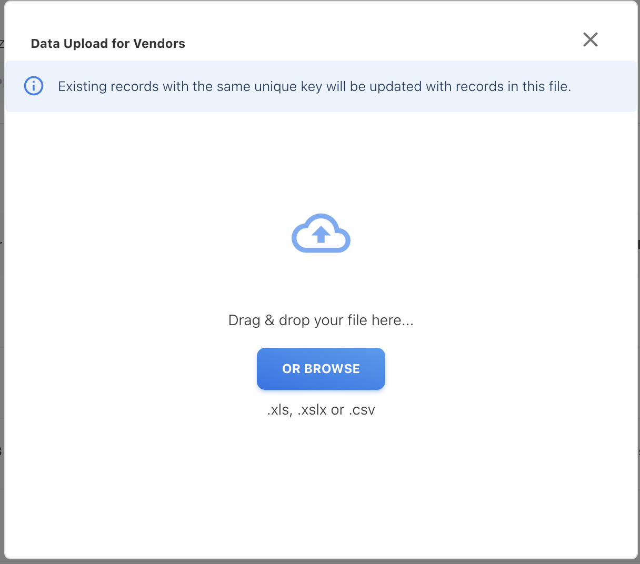This screenshot has width=640, height=564.
Task: Click the blue info circle icon
Action: (x=34, y=86)
